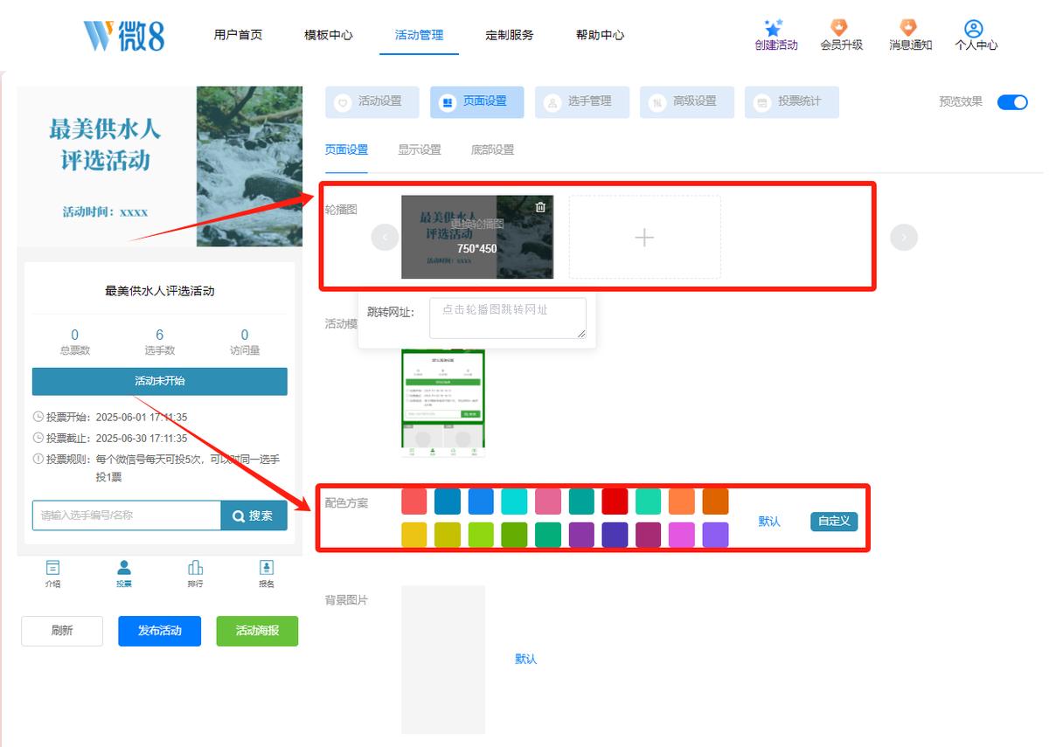
Task: Focus the 跳转网址 textarea
Action: (x=508, y=318)
